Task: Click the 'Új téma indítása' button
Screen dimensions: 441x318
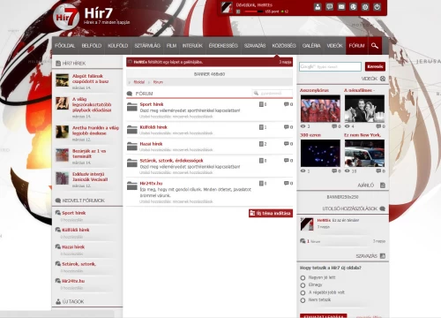Action: [x=271, y=213]
